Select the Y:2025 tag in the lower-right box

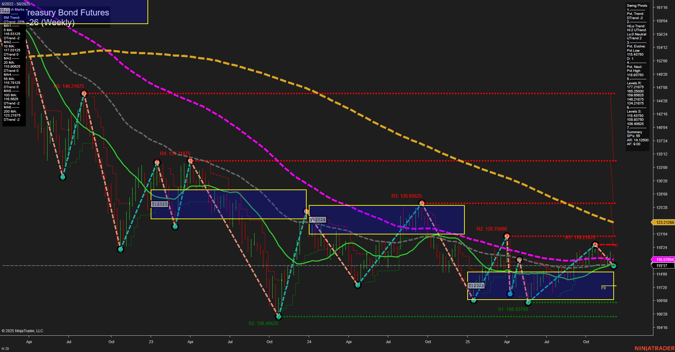tap(476, 285)
